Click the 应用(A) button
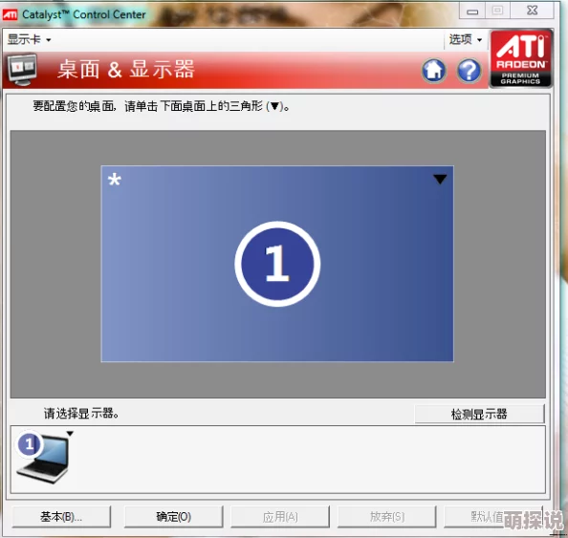Screen dimensions: 568x538 [x=280, y=517]
